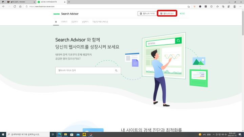The width and height of the screenshot is (244, 137).
Task: Close the 네이버 서치어드바이저 browser tab
Action: [65, 2]
